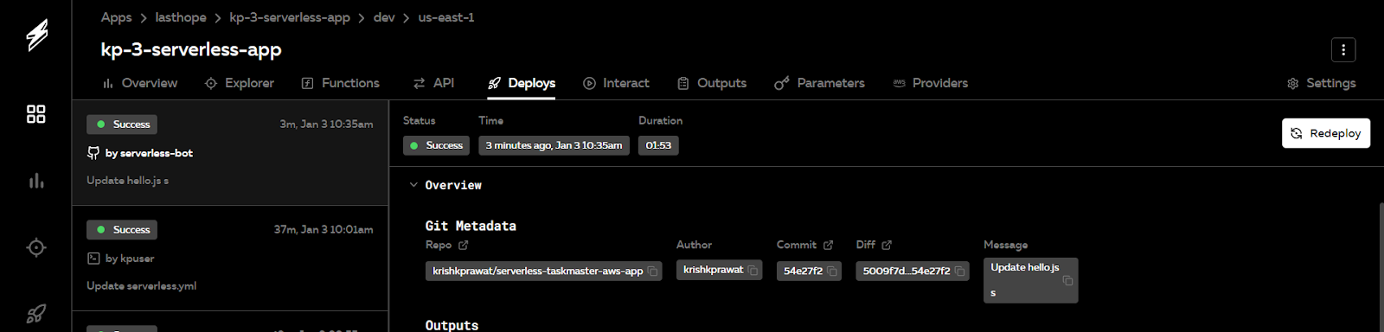
Task: Collapse the Overview section
Action: [x=413, y=185]
